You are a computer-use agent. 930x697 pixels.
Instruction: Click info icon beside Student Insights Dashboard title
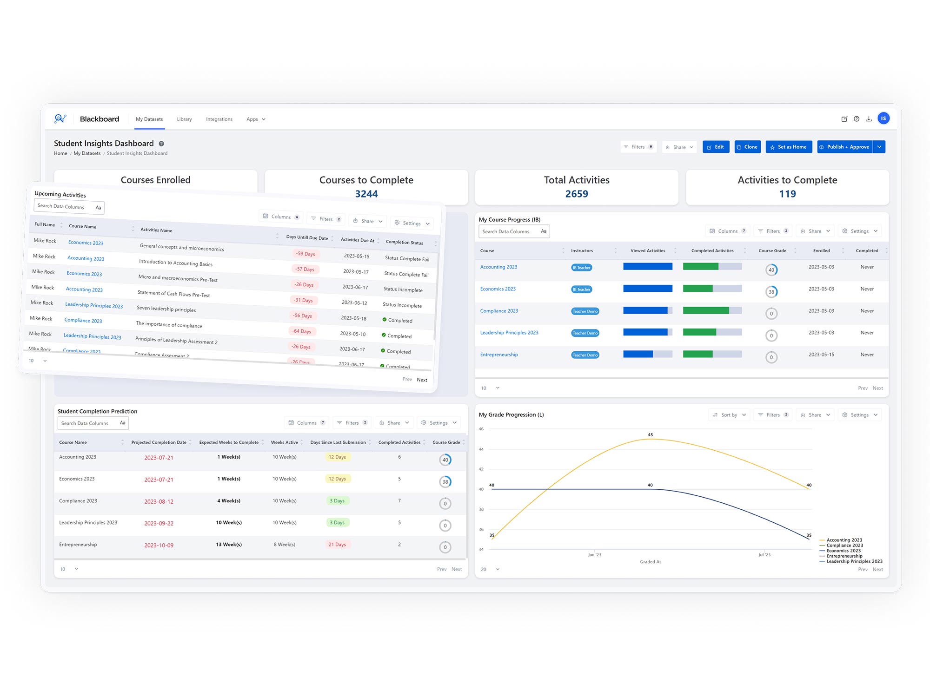point(161,144)
